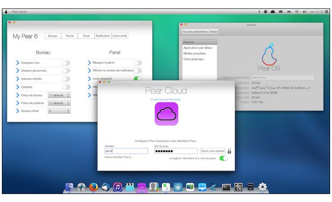Open system settings gear in dock

(263, 187)
